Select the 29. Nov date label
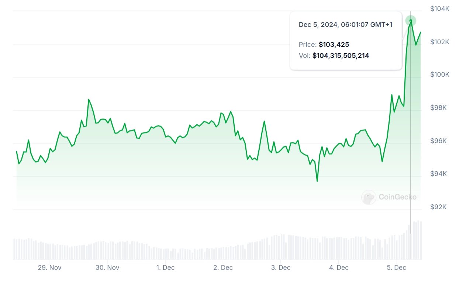The width and height of the screenshot is (456, 283). click(x=49, y=268)
